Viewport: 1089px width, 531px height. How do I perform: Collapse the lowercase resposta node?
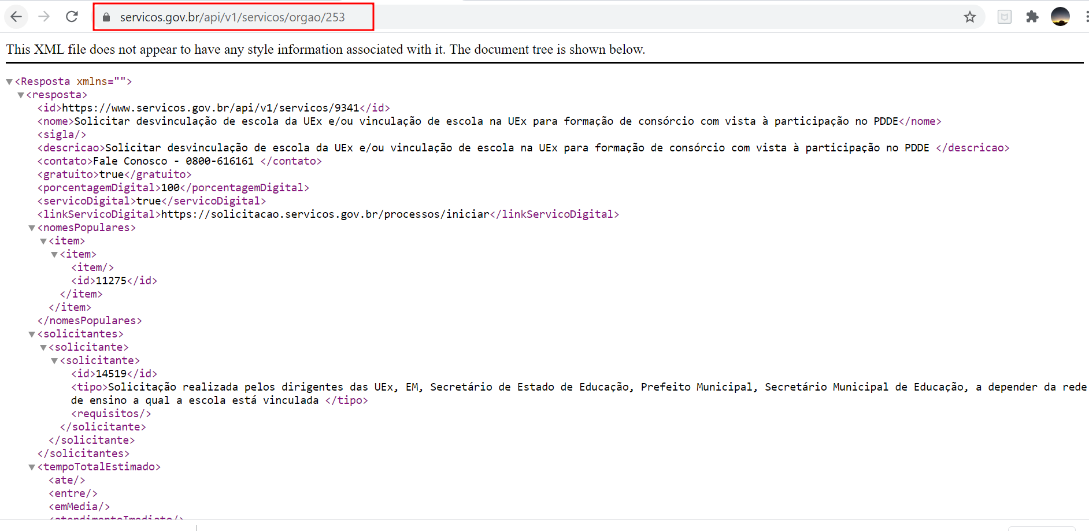point(21,95)
